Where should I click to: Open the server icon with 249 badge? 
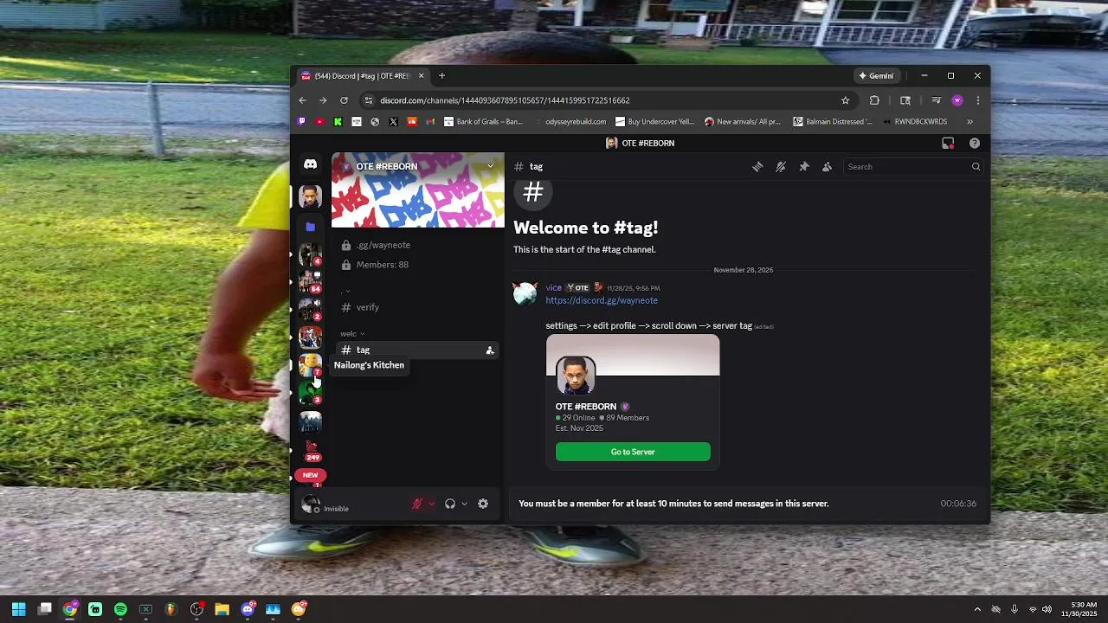312,450
